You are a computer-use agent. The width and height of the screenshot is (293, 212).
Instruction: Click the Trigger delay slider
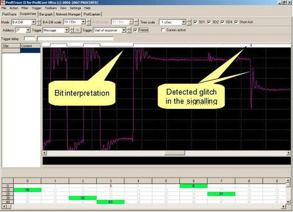[x=75, y=39]
